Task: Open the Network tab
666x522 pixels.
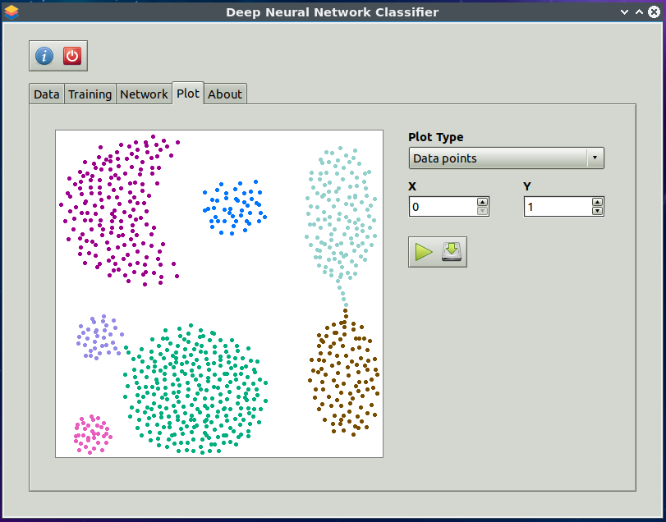Action: pyautogui.click(x=144, y=94)
